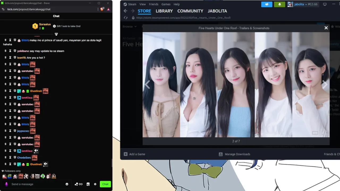The height and width of the screenshot is (191, 340).
Task: Switch Steam to Big Picture mode icon
Action: click(x=325, y=4)
